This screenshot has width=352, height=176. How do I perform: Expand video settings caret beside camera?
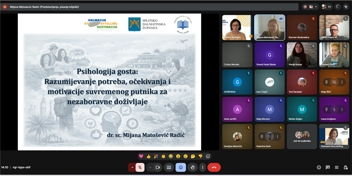coord(150,167)
